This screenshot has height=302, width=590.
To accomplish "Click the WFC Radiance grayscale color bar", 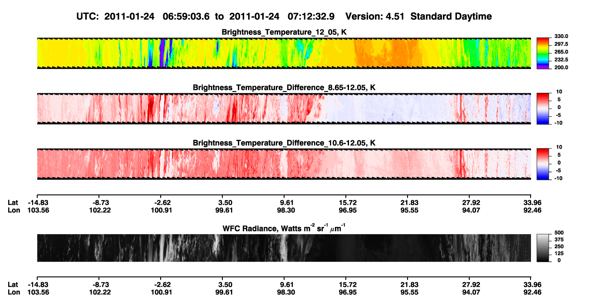I will (542, 248).
